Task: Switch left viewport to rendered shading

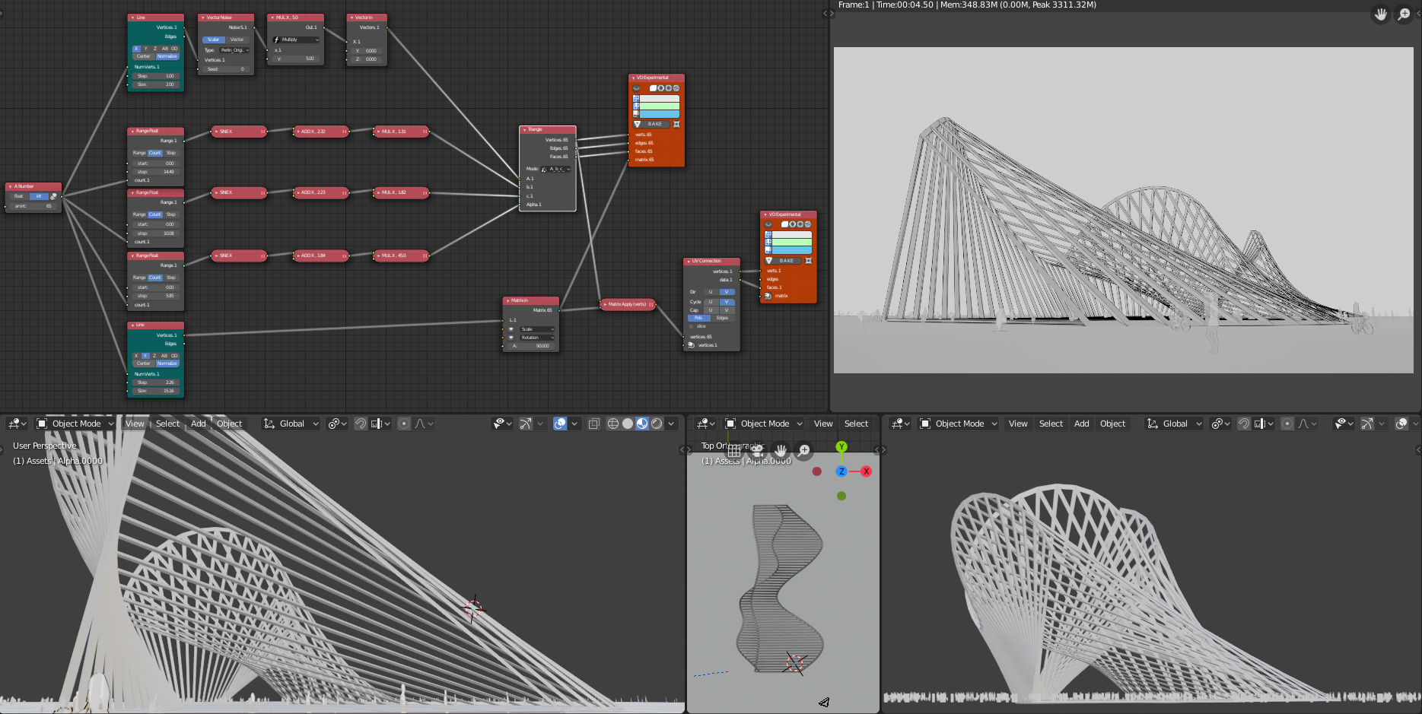Action: 657,424
